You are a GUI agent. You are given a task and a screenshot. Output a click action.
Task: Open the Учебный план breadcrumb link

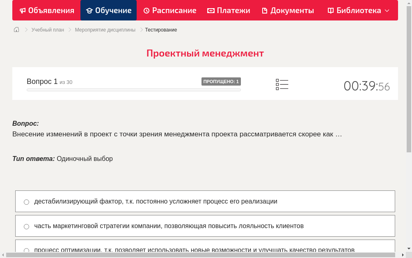pyautogui.click(x=47, y=29)
